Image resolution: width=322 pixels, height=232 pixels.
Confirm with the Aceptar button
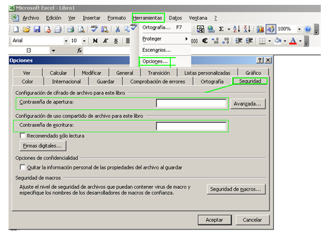(214, 220)
